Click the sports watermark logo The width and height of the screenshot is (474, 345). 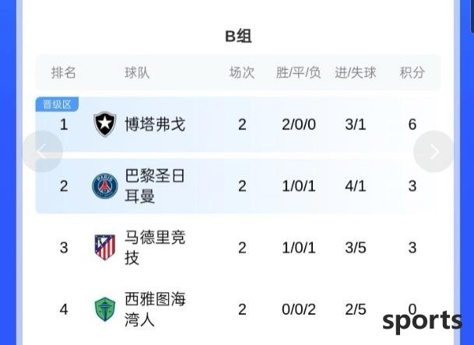point(422,321)
